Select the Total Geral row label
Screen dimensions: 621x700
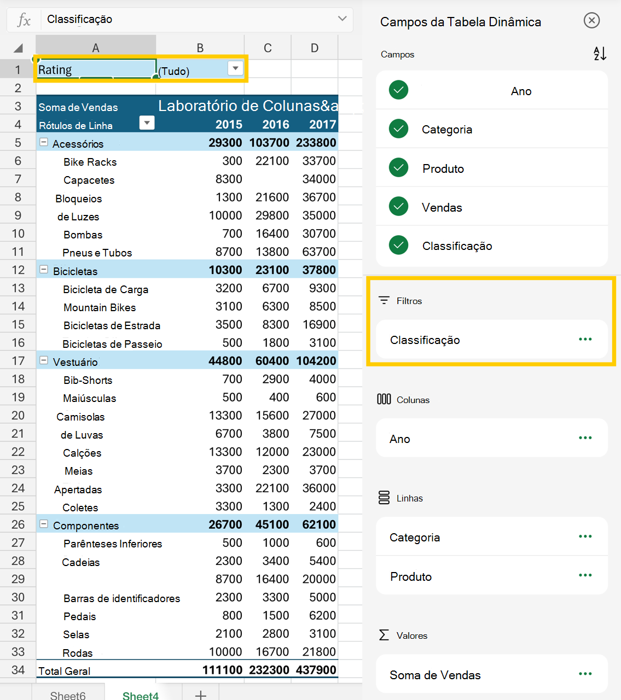pyautogui.click(x=64, y=671)
